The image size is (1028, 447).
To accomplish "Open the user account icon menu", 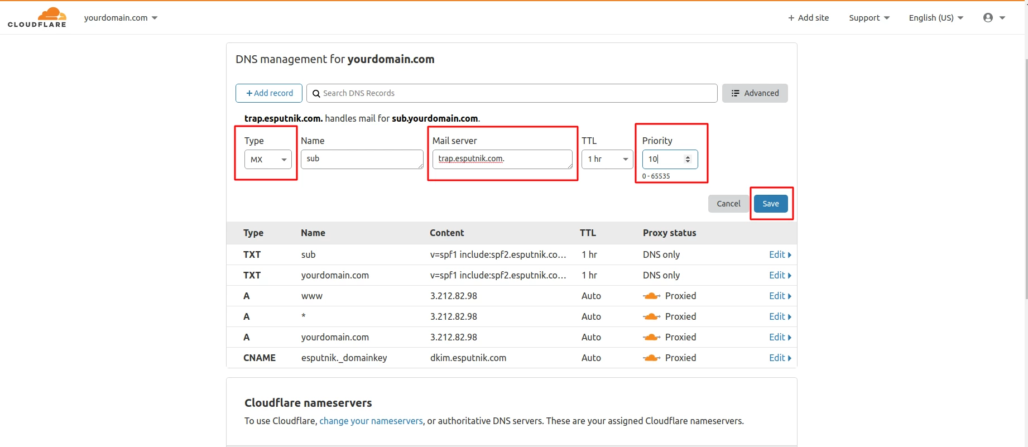I will click(x=994, y=18).
